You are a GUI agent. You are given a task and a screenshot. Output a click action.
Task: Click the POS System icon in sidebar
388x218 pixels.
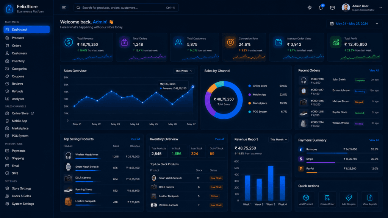7,136
